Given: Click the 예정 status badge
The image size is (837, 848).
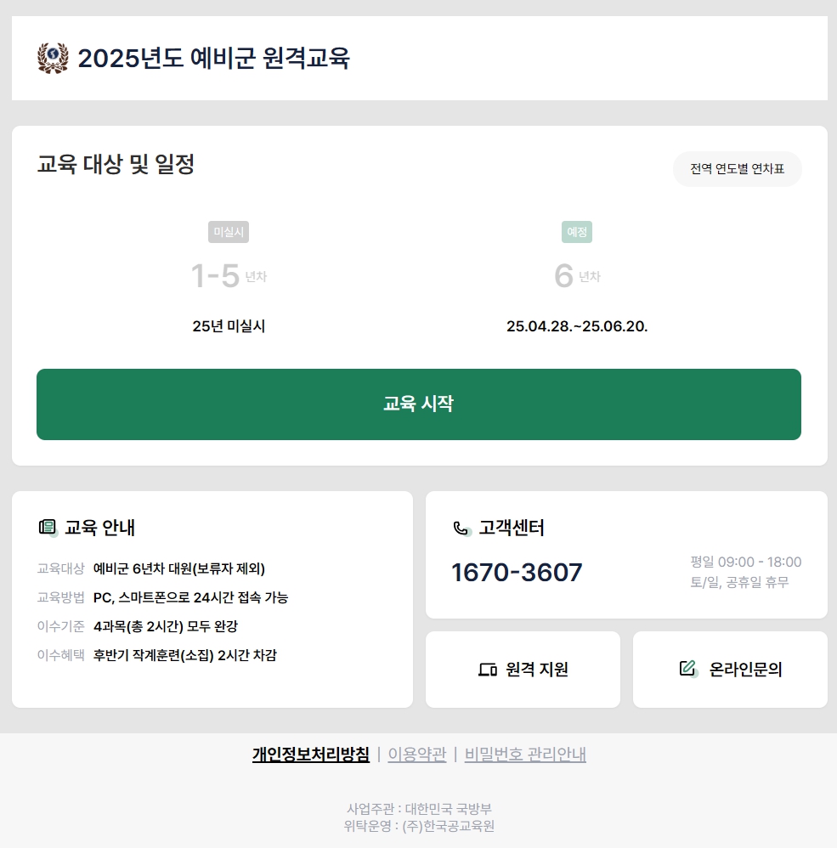Looking at the screenshot, I should click(577, 232).
